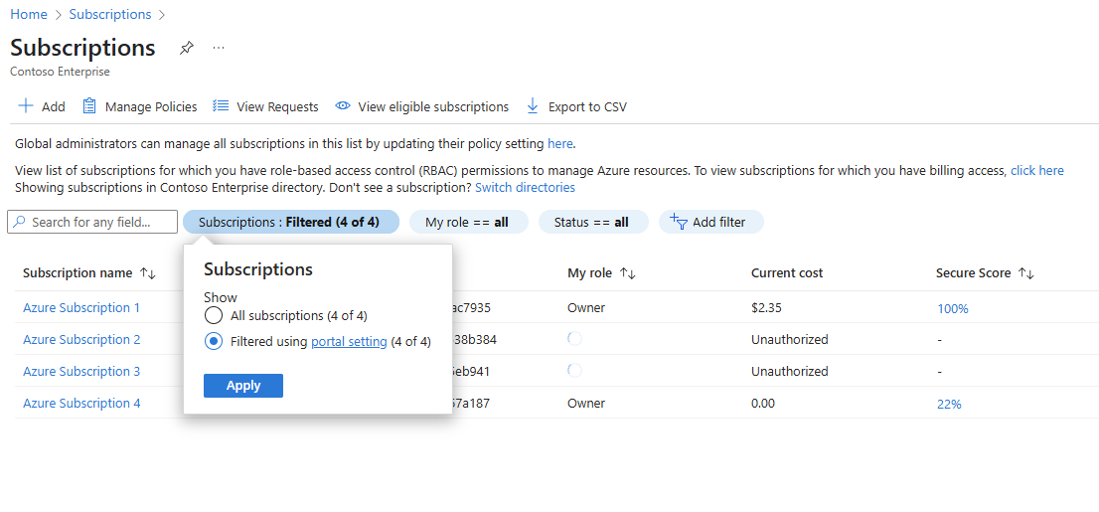
Task: Open the Switch directories link
Action: pos(525,187)
